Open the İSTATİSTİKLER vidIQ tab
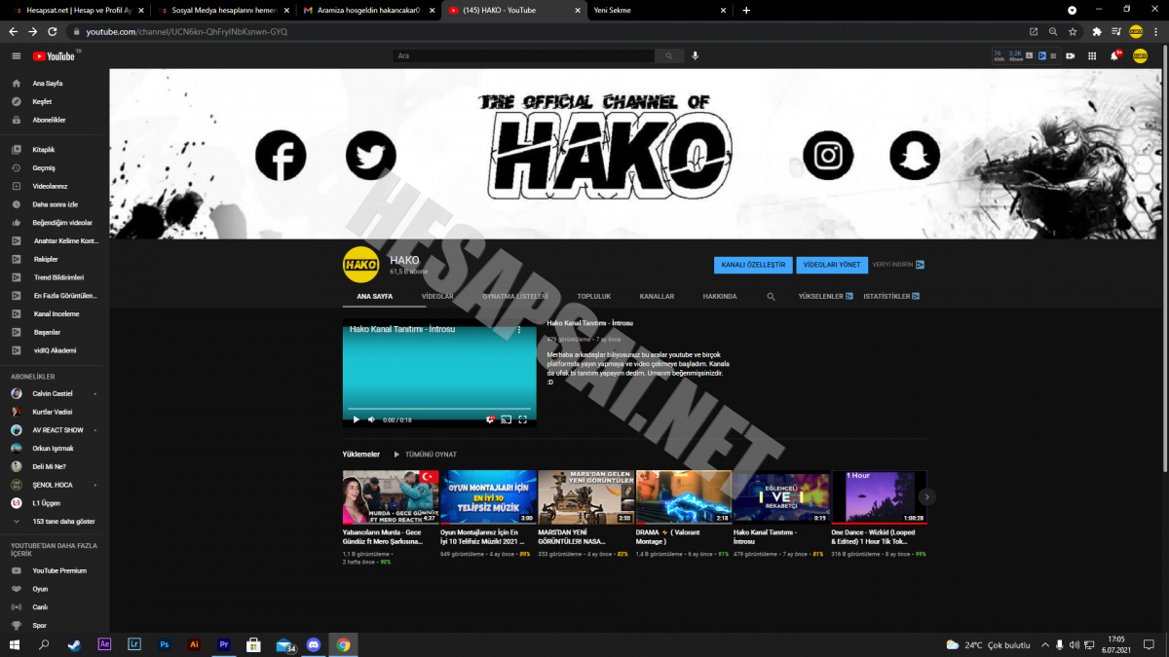This screenshot has height=657, width=1169. tap(891, 296)
